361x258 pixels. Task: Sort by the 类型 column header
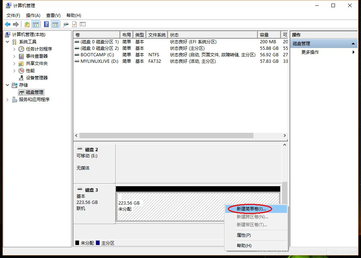pyautogui.click(x=139, y=35)
